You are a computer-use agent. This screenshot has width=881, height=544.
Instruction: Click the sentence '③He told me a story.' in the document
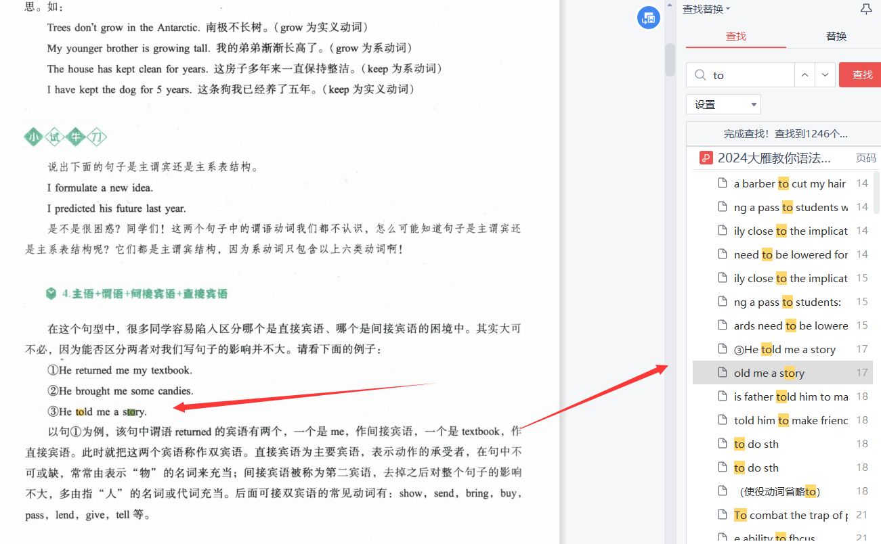point(97,411)
